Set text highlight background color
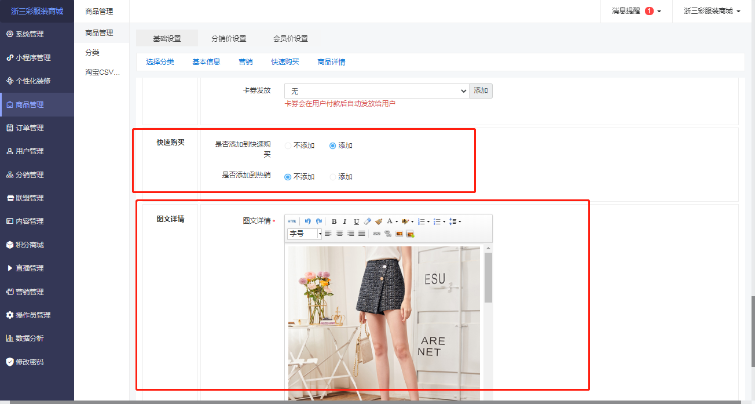 pos(405,221)
